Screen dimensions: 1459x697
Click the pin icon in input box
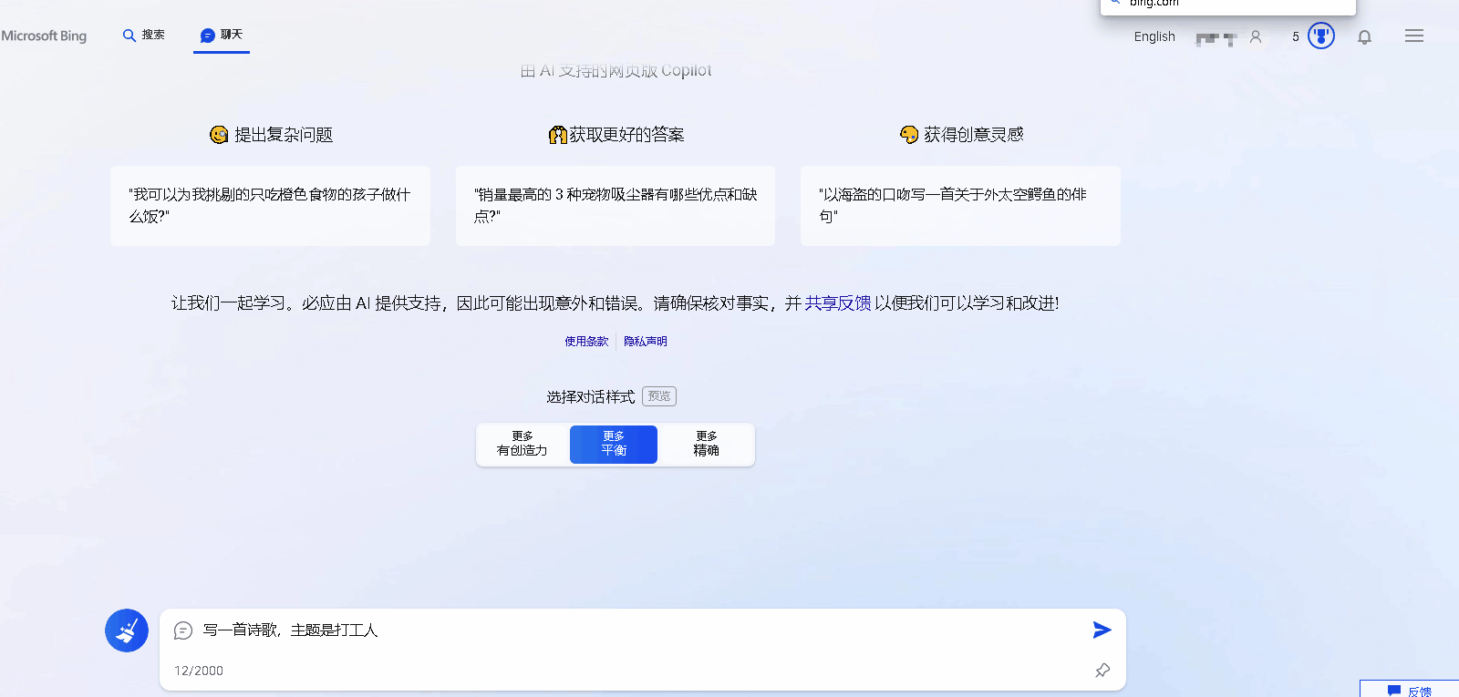(1102, 671)
